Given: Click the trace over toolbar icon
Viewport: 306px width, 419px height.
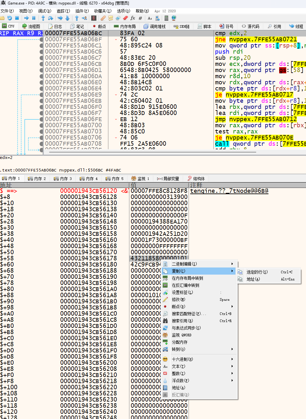Looking at the screenshot, I should click(x=67, y=18).
